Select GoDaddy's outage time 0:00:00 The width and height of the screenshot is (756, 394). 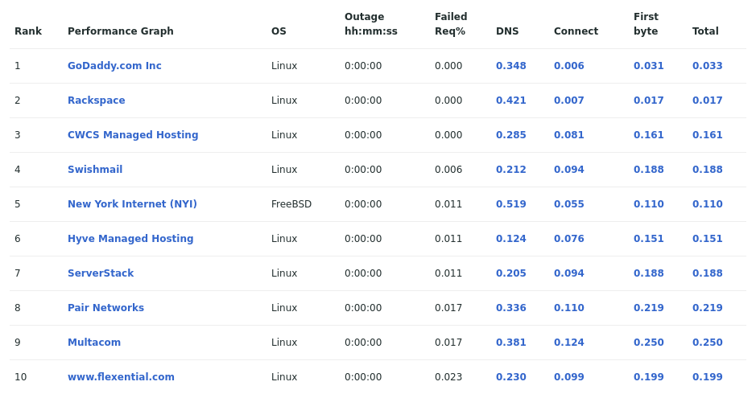pos(363,65)
